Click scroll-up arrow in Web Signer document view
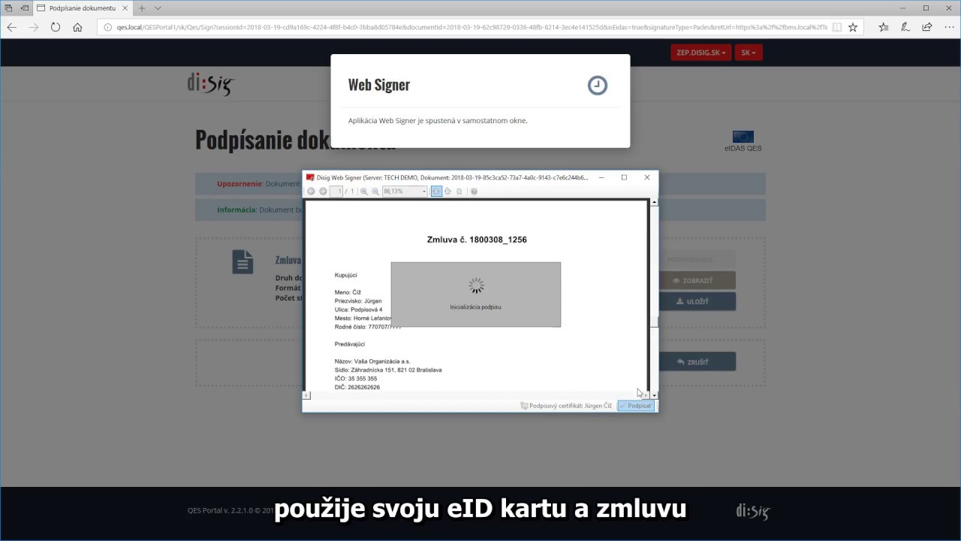The image size is (961, 541). coord(654,202)
